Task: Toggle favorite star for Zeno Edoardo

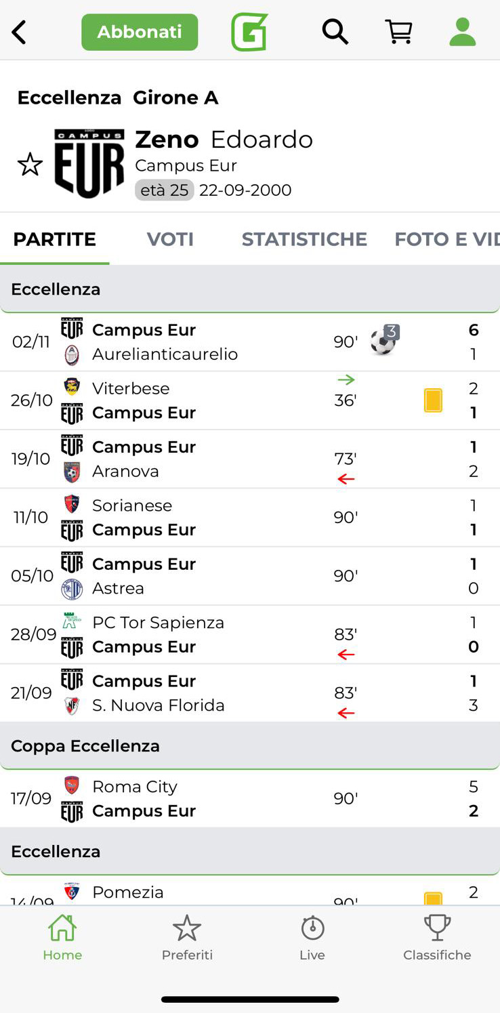Action: point(30,165)
